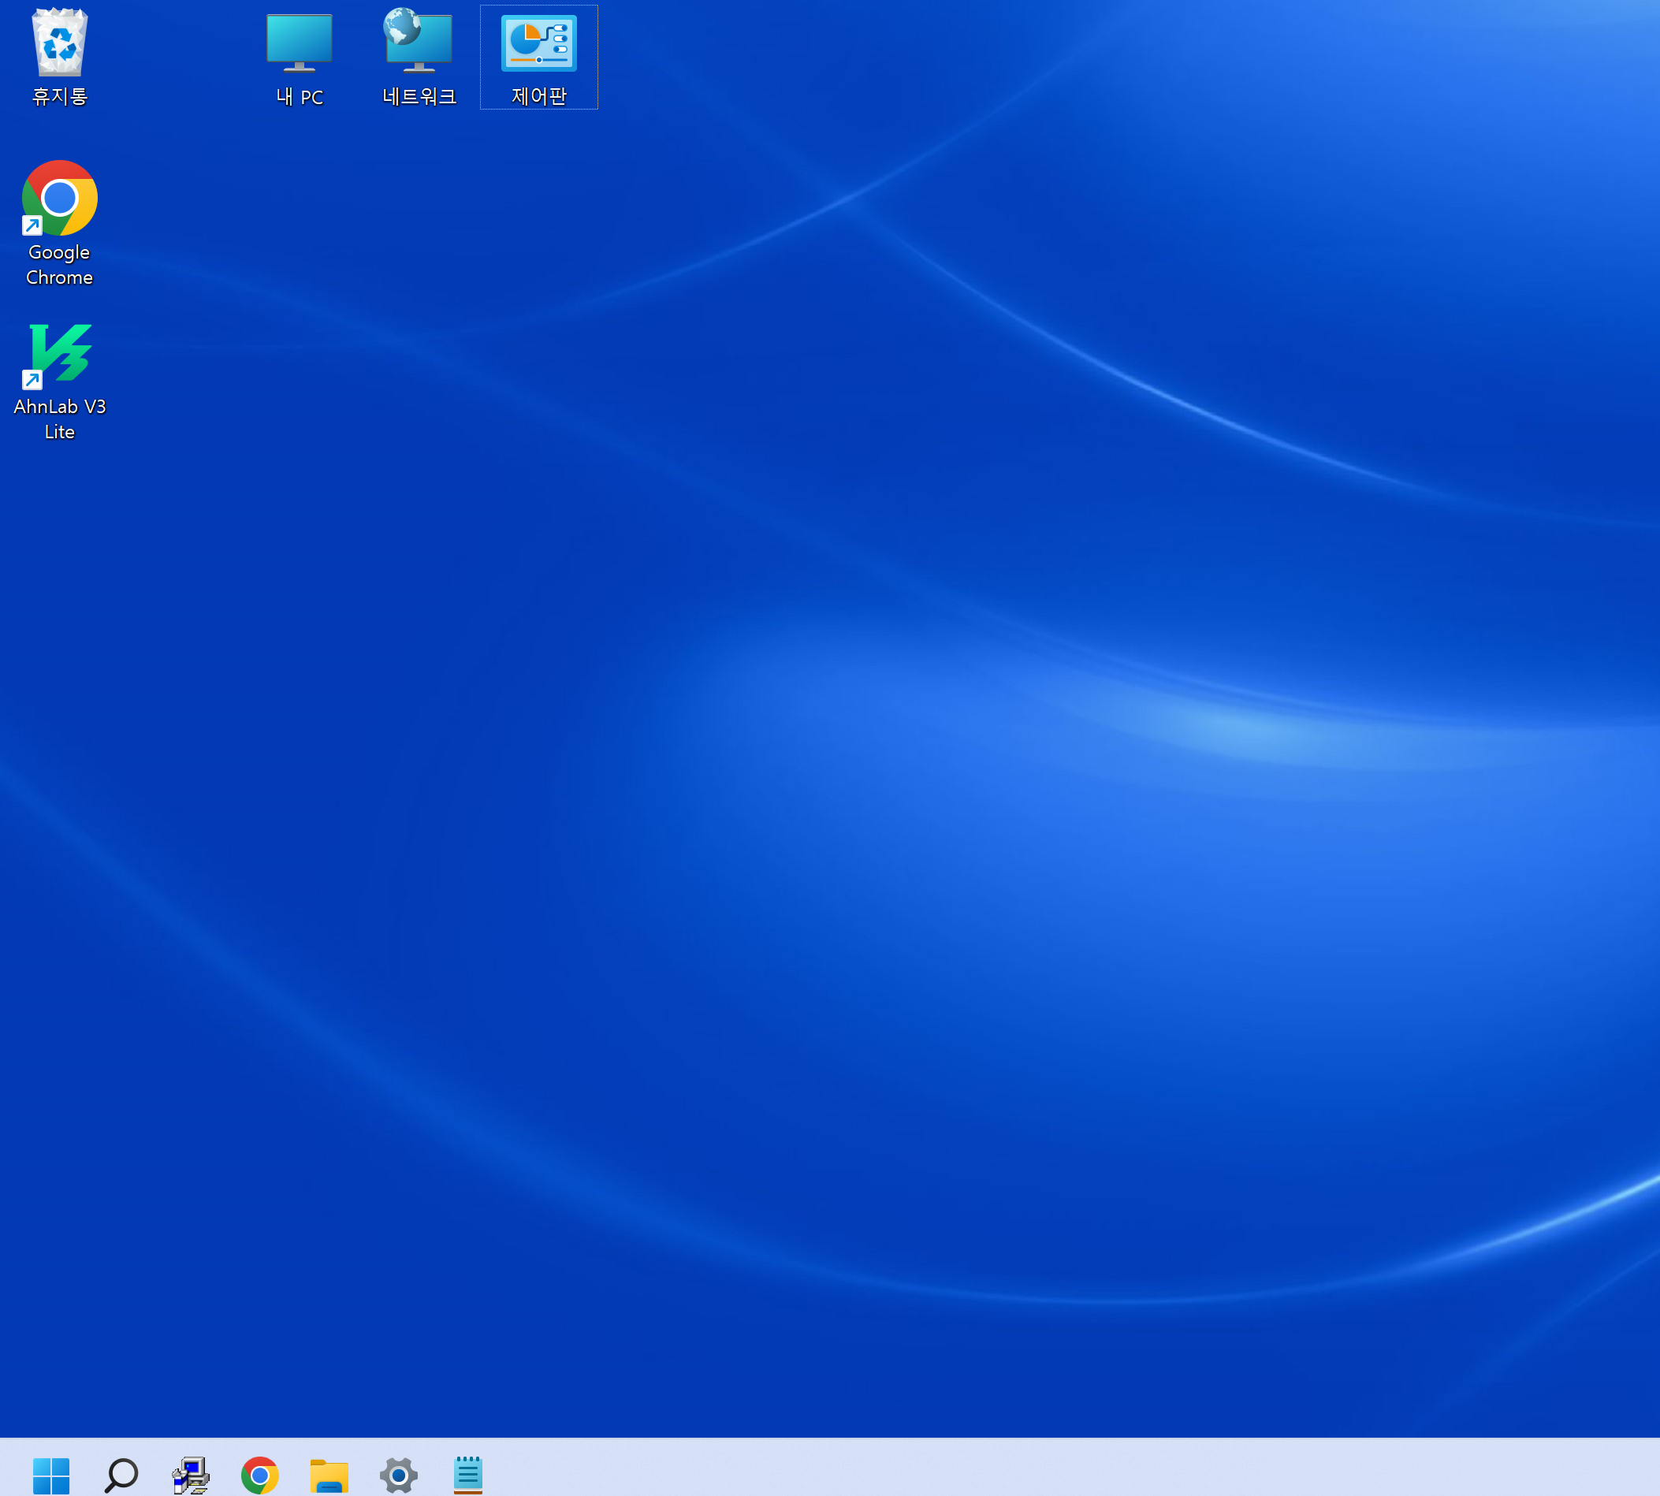Screen dimensions: 1660x1496
Task: Open File Explorer from the taskbar
Action: pos(329,1476)
